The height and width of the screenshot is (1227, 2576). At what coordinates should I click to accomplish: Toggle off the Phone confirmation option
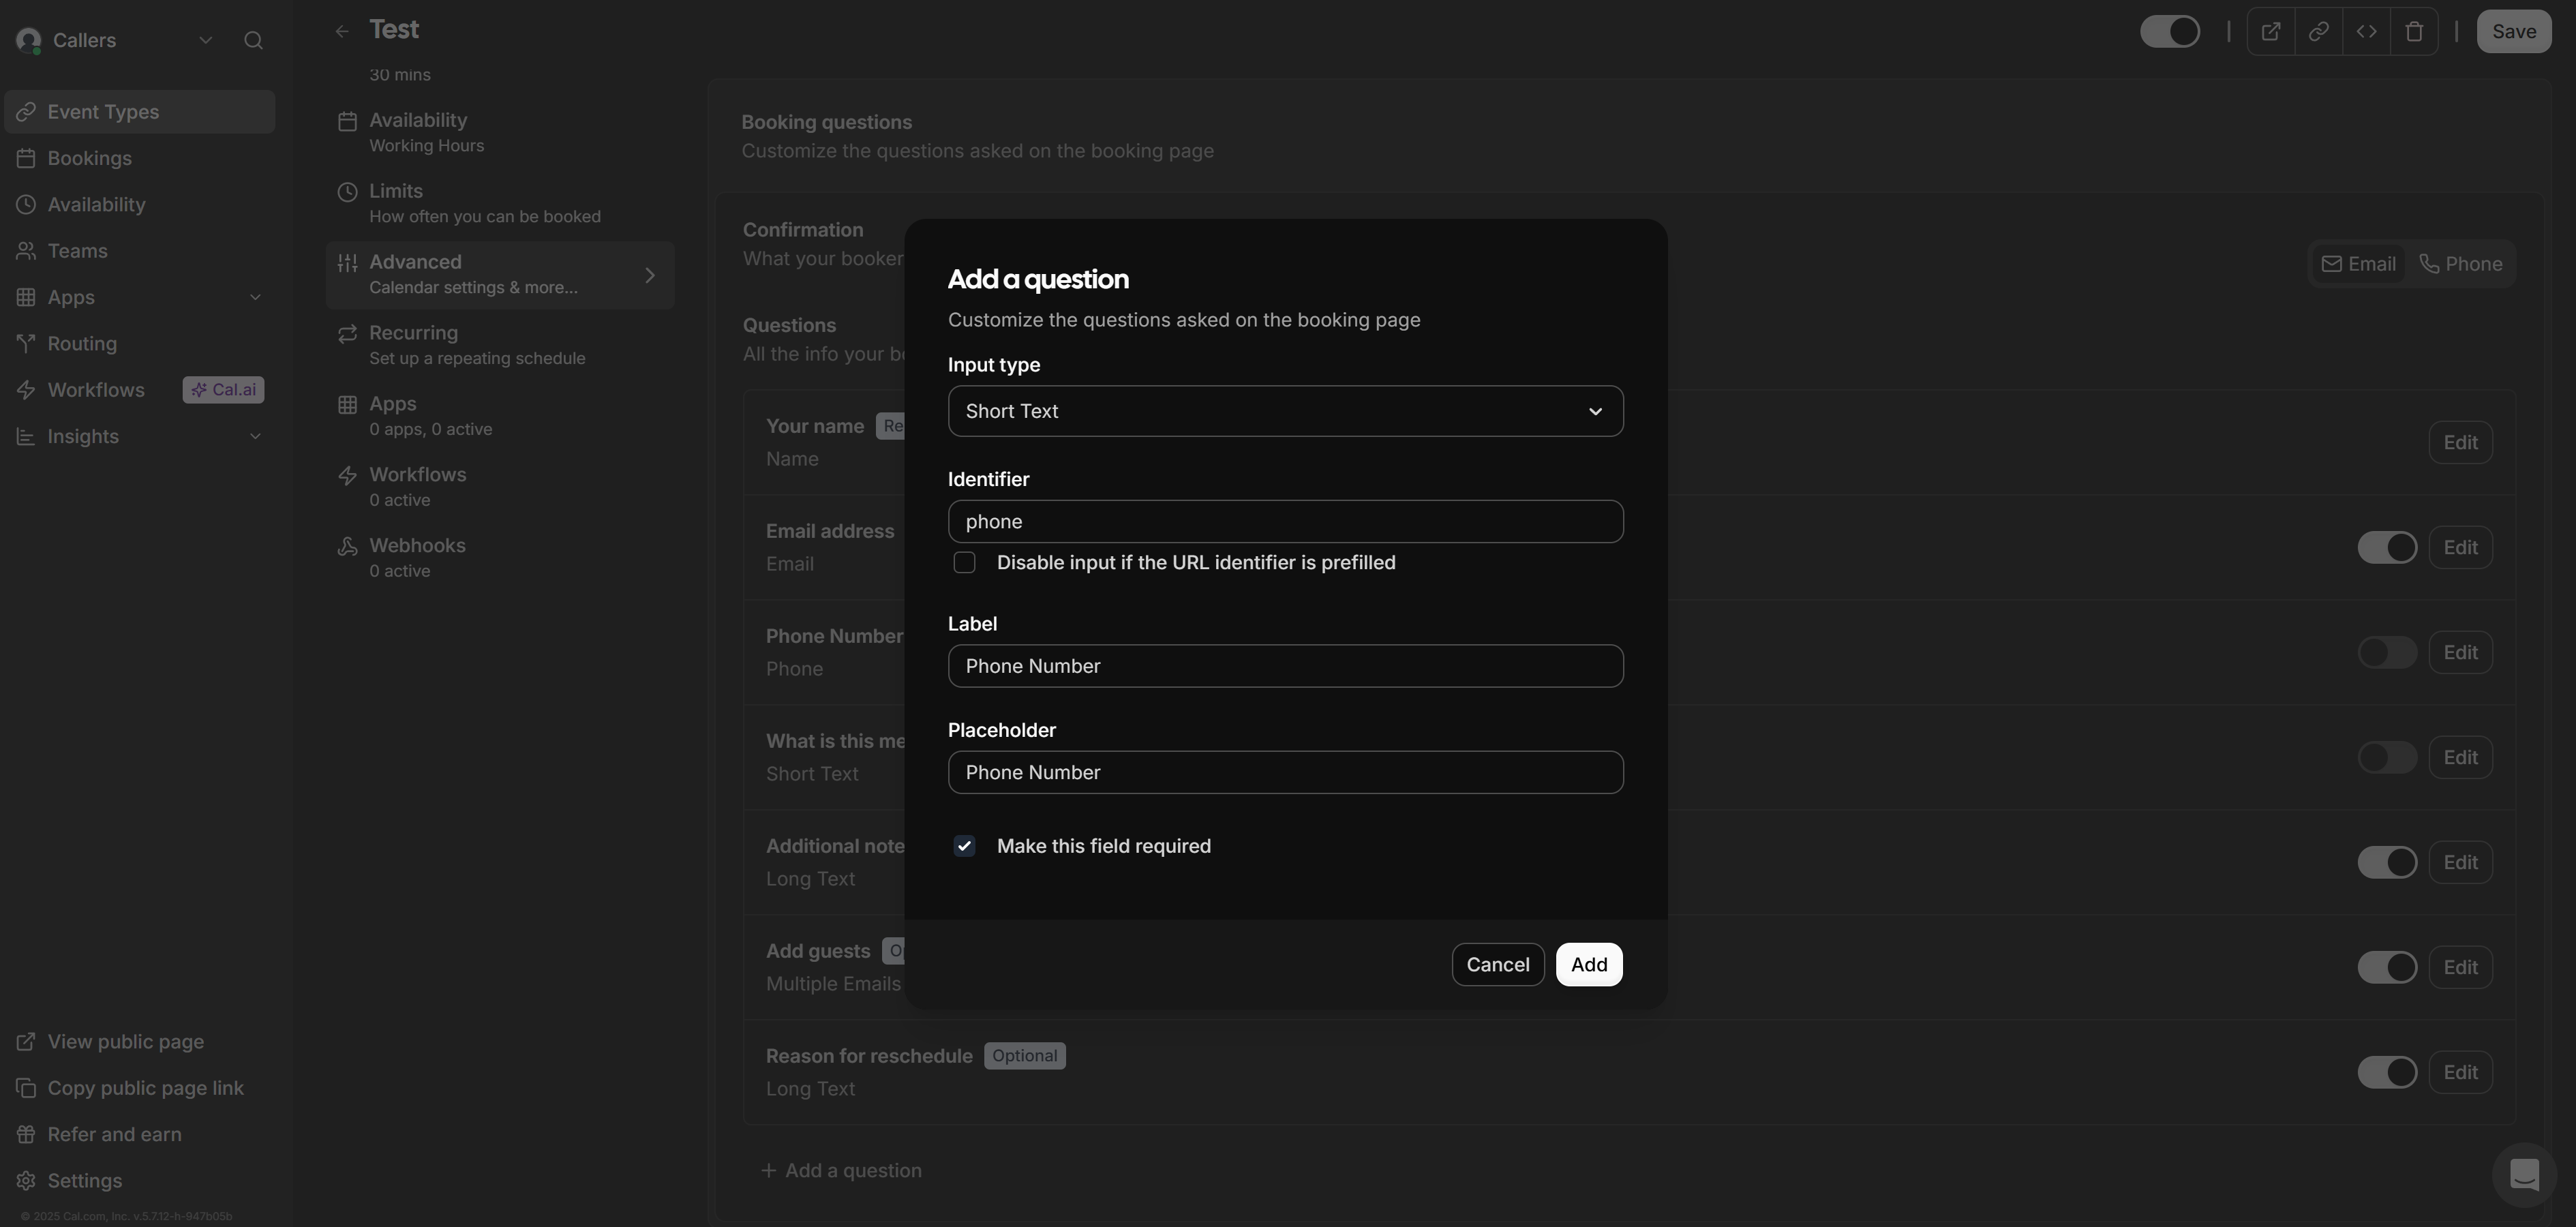[x=2461, y=263]
